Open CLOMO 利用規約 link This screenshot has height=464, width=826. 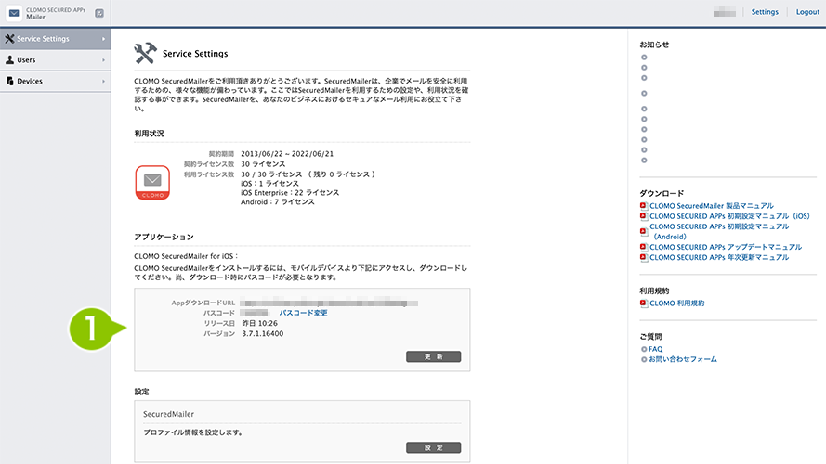pyautogui.click(x=677, y=303)
